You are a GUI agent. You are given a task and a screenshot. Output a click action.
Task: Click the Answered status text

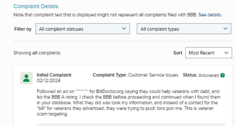click(x=209, y=75)
